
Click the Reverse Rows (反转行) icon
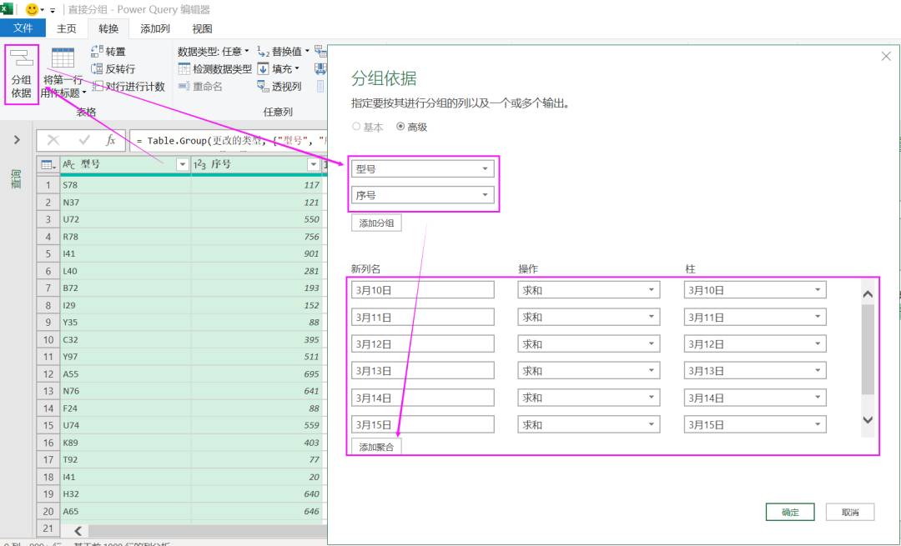pyautogui.click(x=97, y=69)
